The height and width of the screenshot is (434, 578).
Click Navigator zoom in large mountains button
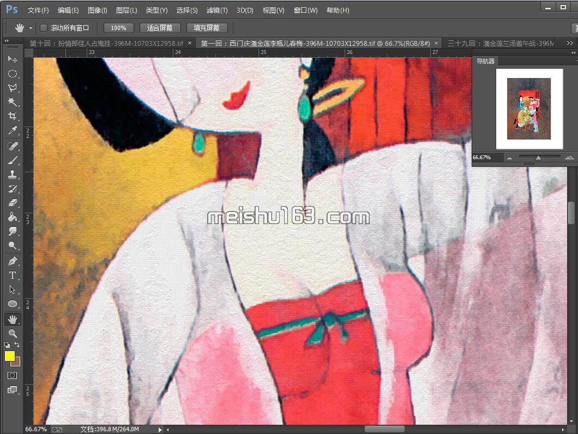[x=569, y=158]
